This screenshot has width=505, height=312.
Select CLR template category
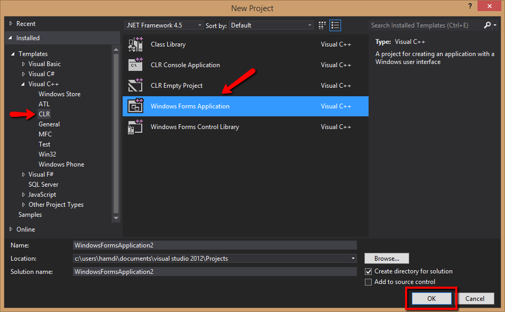[44, 114]
